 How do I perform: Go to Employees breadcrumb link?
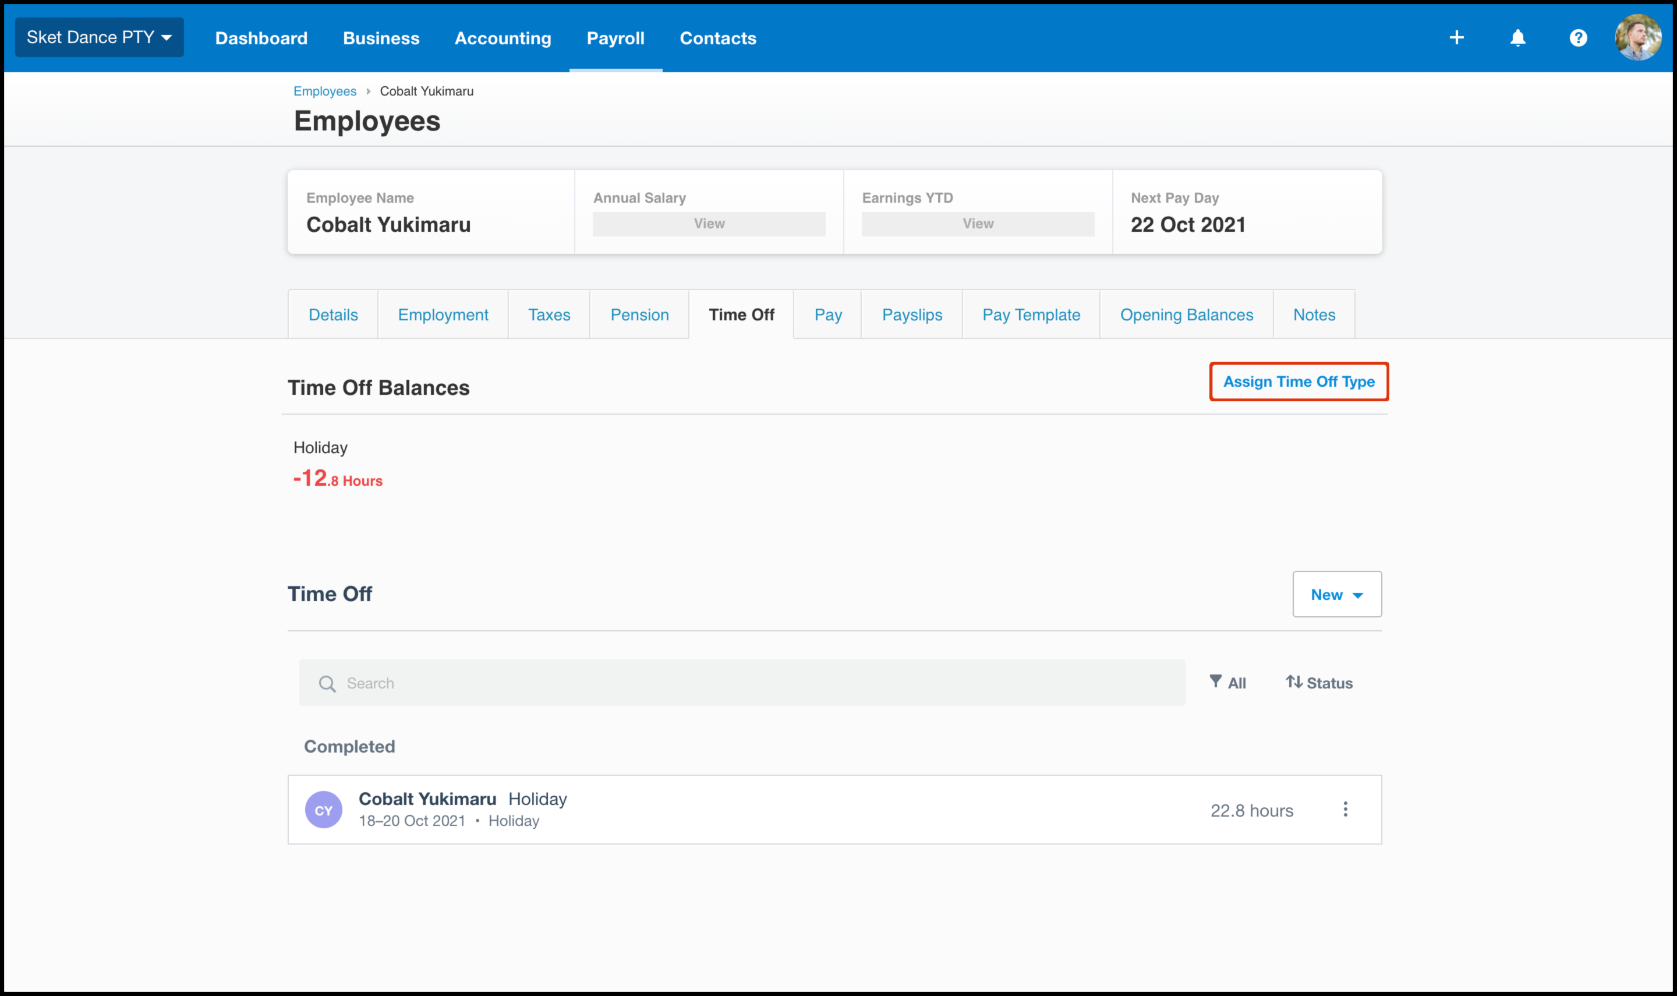pyautogui.click(x=325, y=91)
